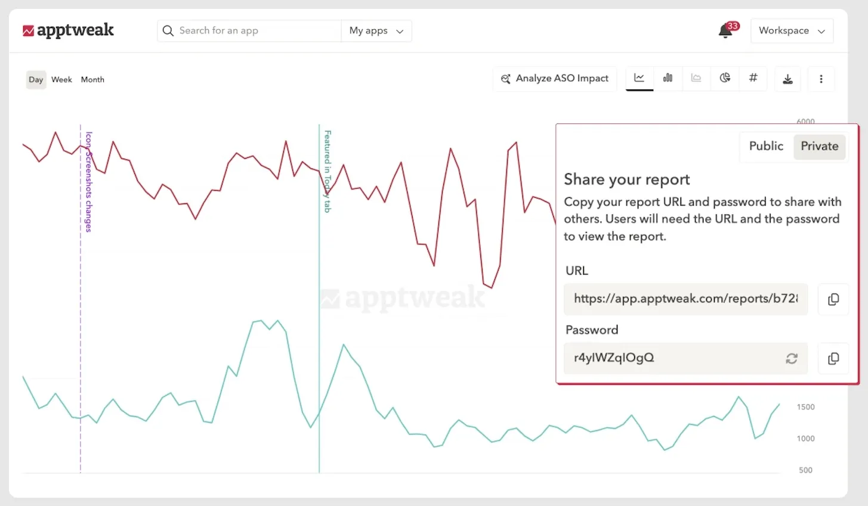Open the three-dot more options menu

pyautogui.click(x=821, y=79)
